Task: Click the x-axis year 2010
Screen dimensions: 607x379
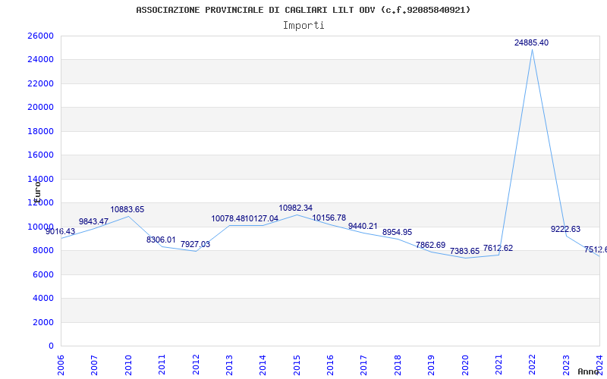Action: coord(128,365)
